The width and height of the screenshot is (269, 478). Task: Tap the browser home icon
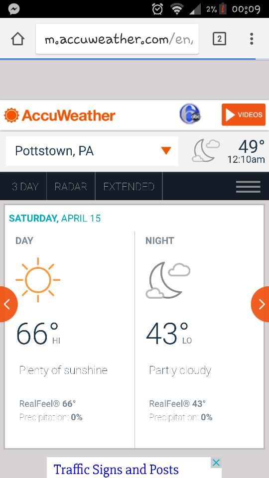(18, 39)
